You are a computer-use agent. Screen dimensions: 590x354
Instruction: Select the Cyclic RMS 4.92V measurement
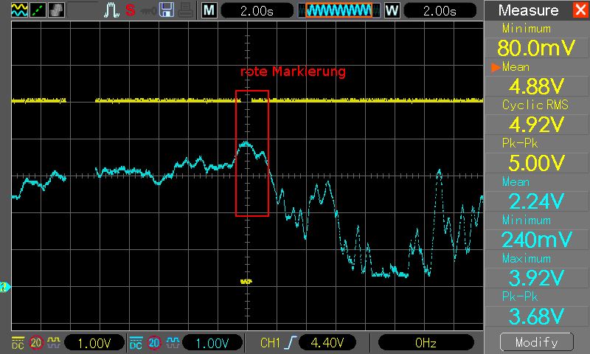click(536, 125)
